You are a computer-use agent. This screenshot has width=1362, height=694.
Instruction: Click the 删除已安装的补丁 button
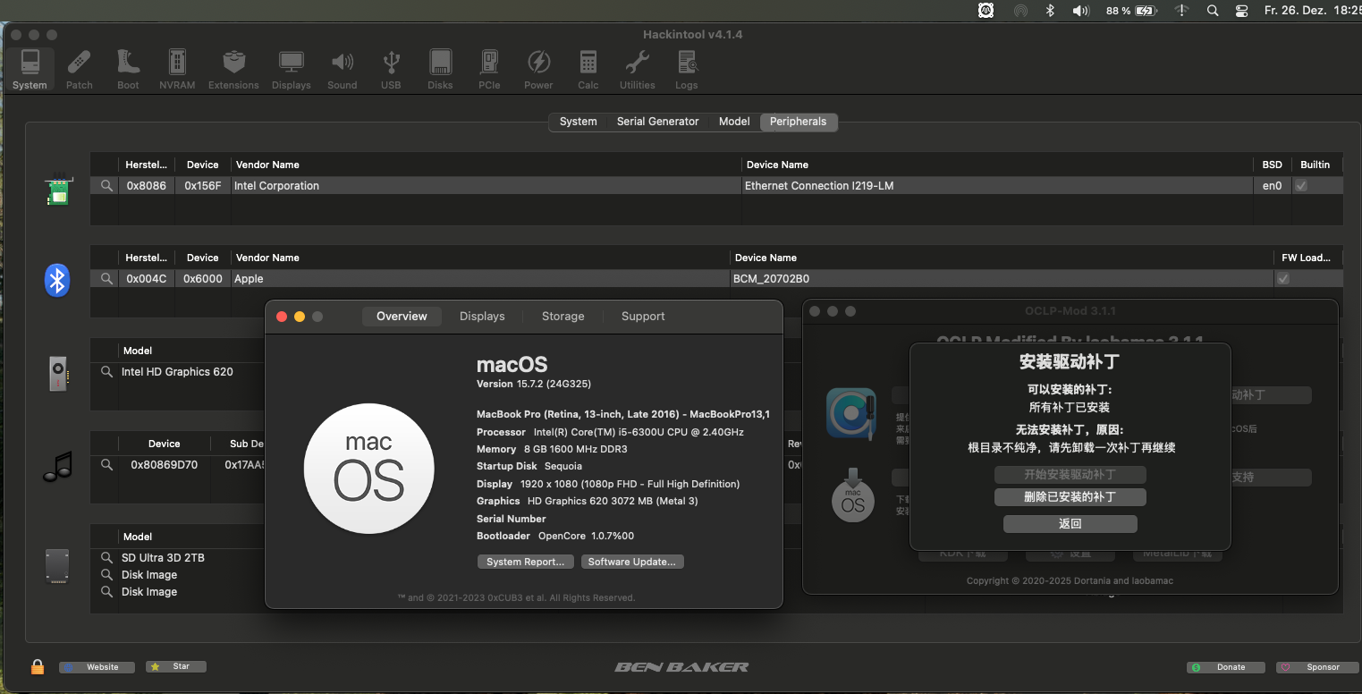[1070, 497]
